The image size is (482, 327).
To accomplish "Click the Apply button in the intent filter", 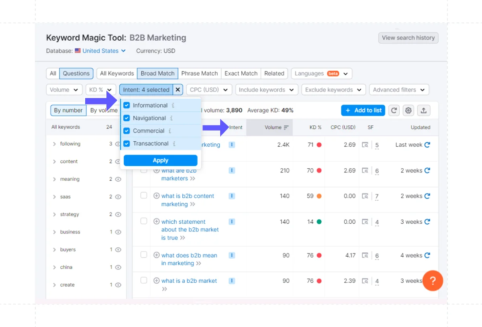I will (x=160, y=160).
